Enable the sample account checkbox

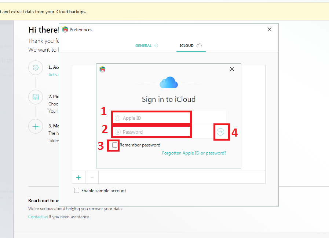(77, 190)
